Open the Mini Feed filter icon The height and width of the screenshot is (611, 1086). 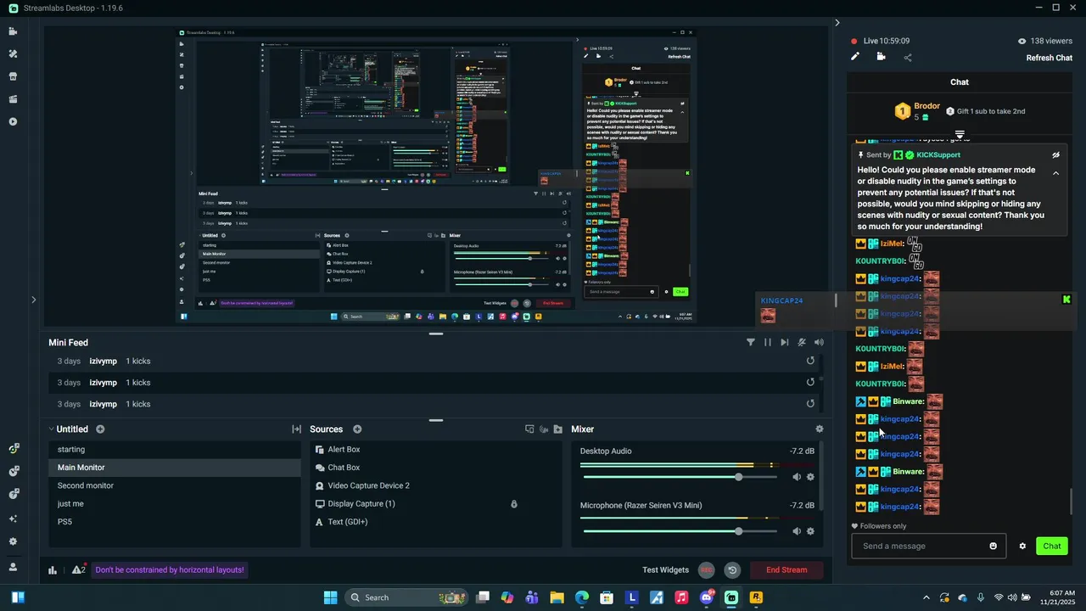click(x=751, y=343)
